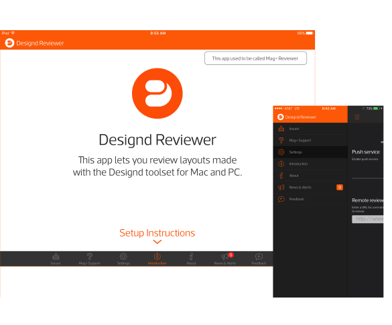Open the Setup Instructions link
392x325 pixels.
tap(157, 233)
